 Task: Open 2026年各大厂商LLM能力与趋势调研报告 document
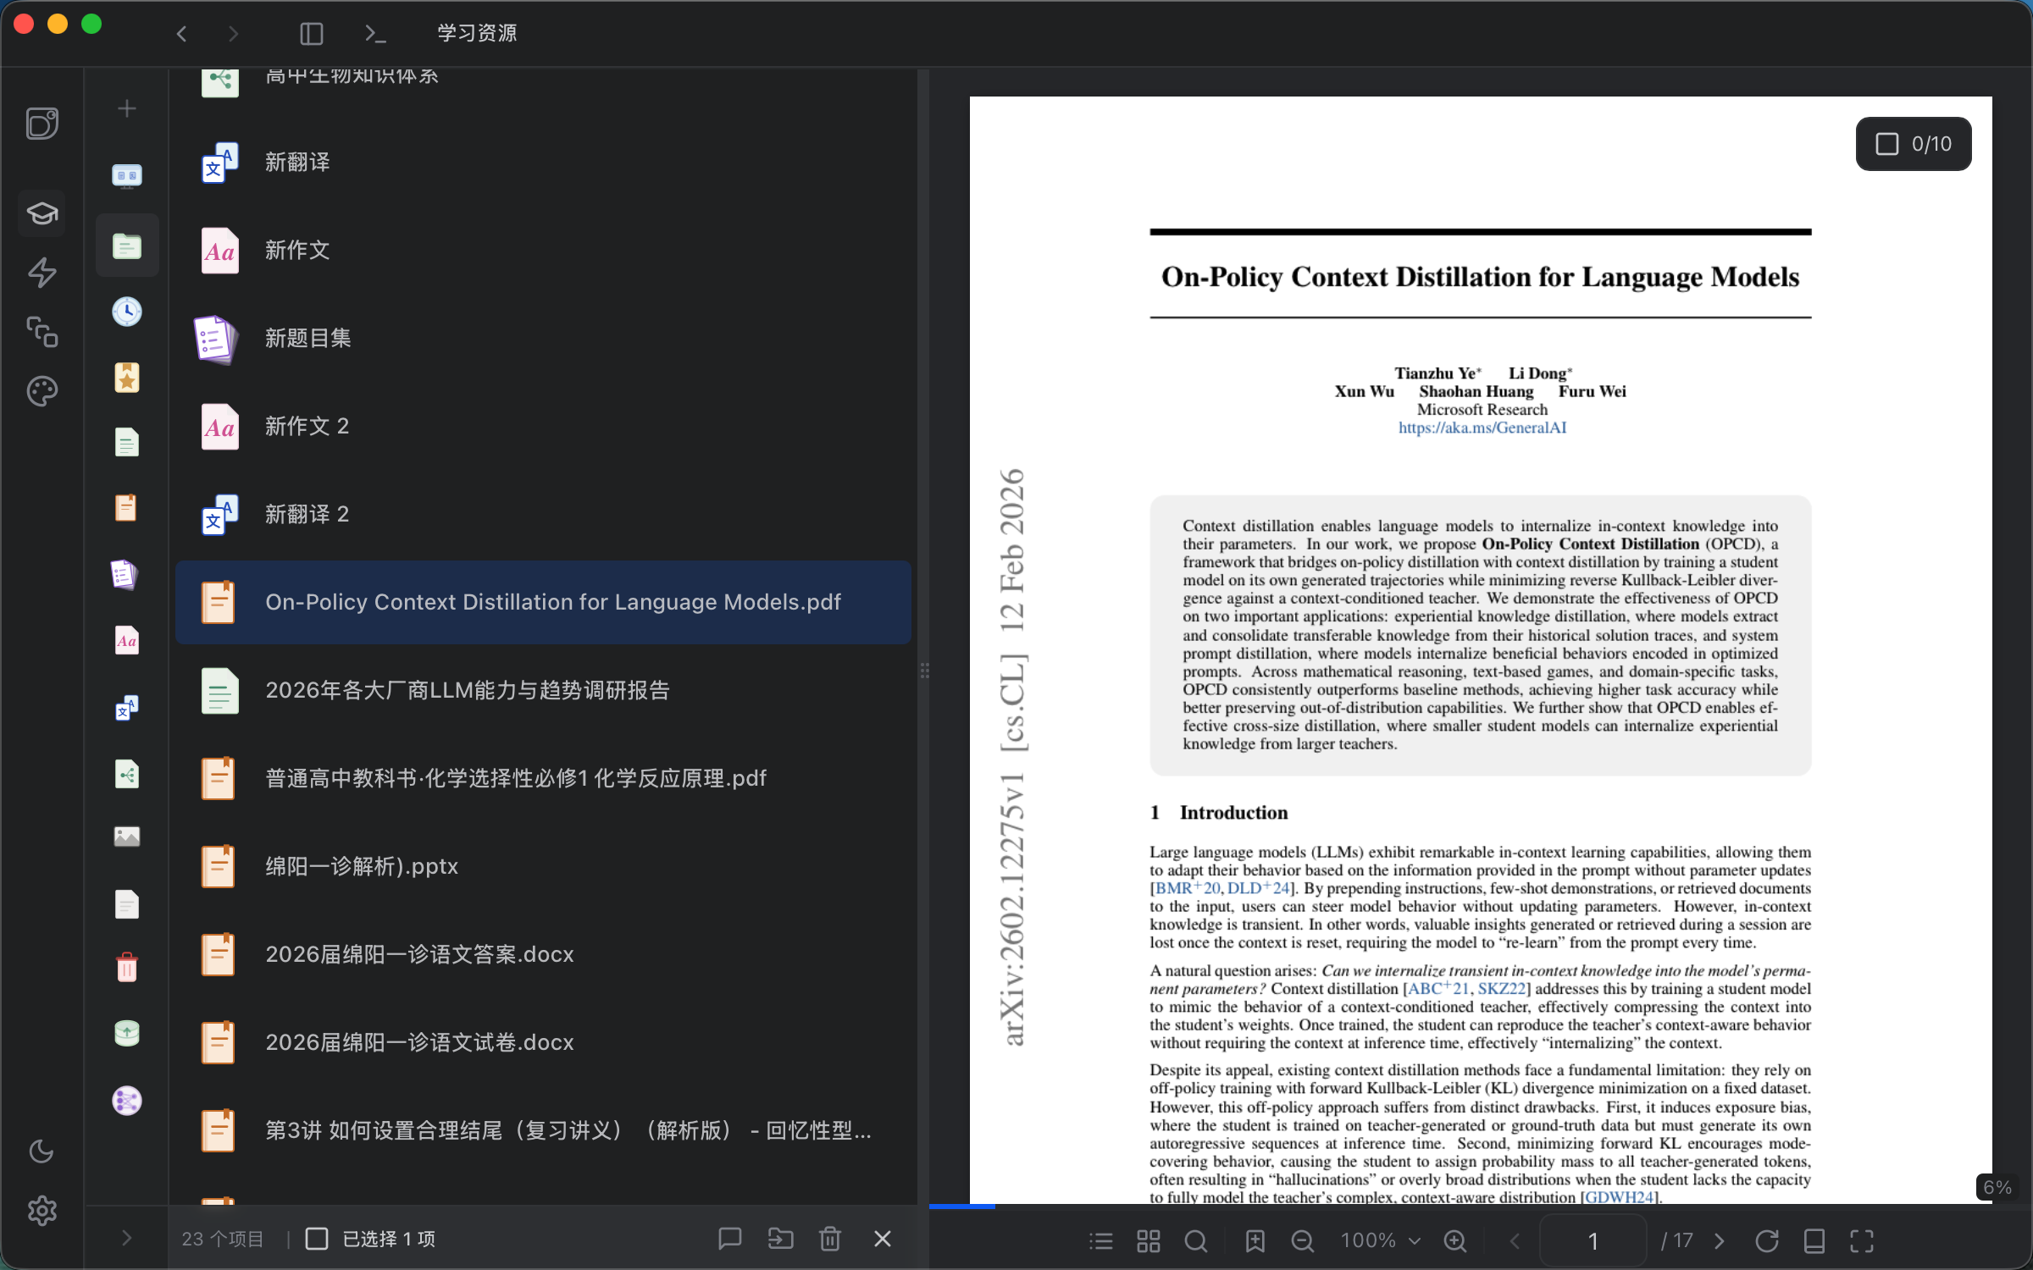pyautogui.click(x=467, y=690)
